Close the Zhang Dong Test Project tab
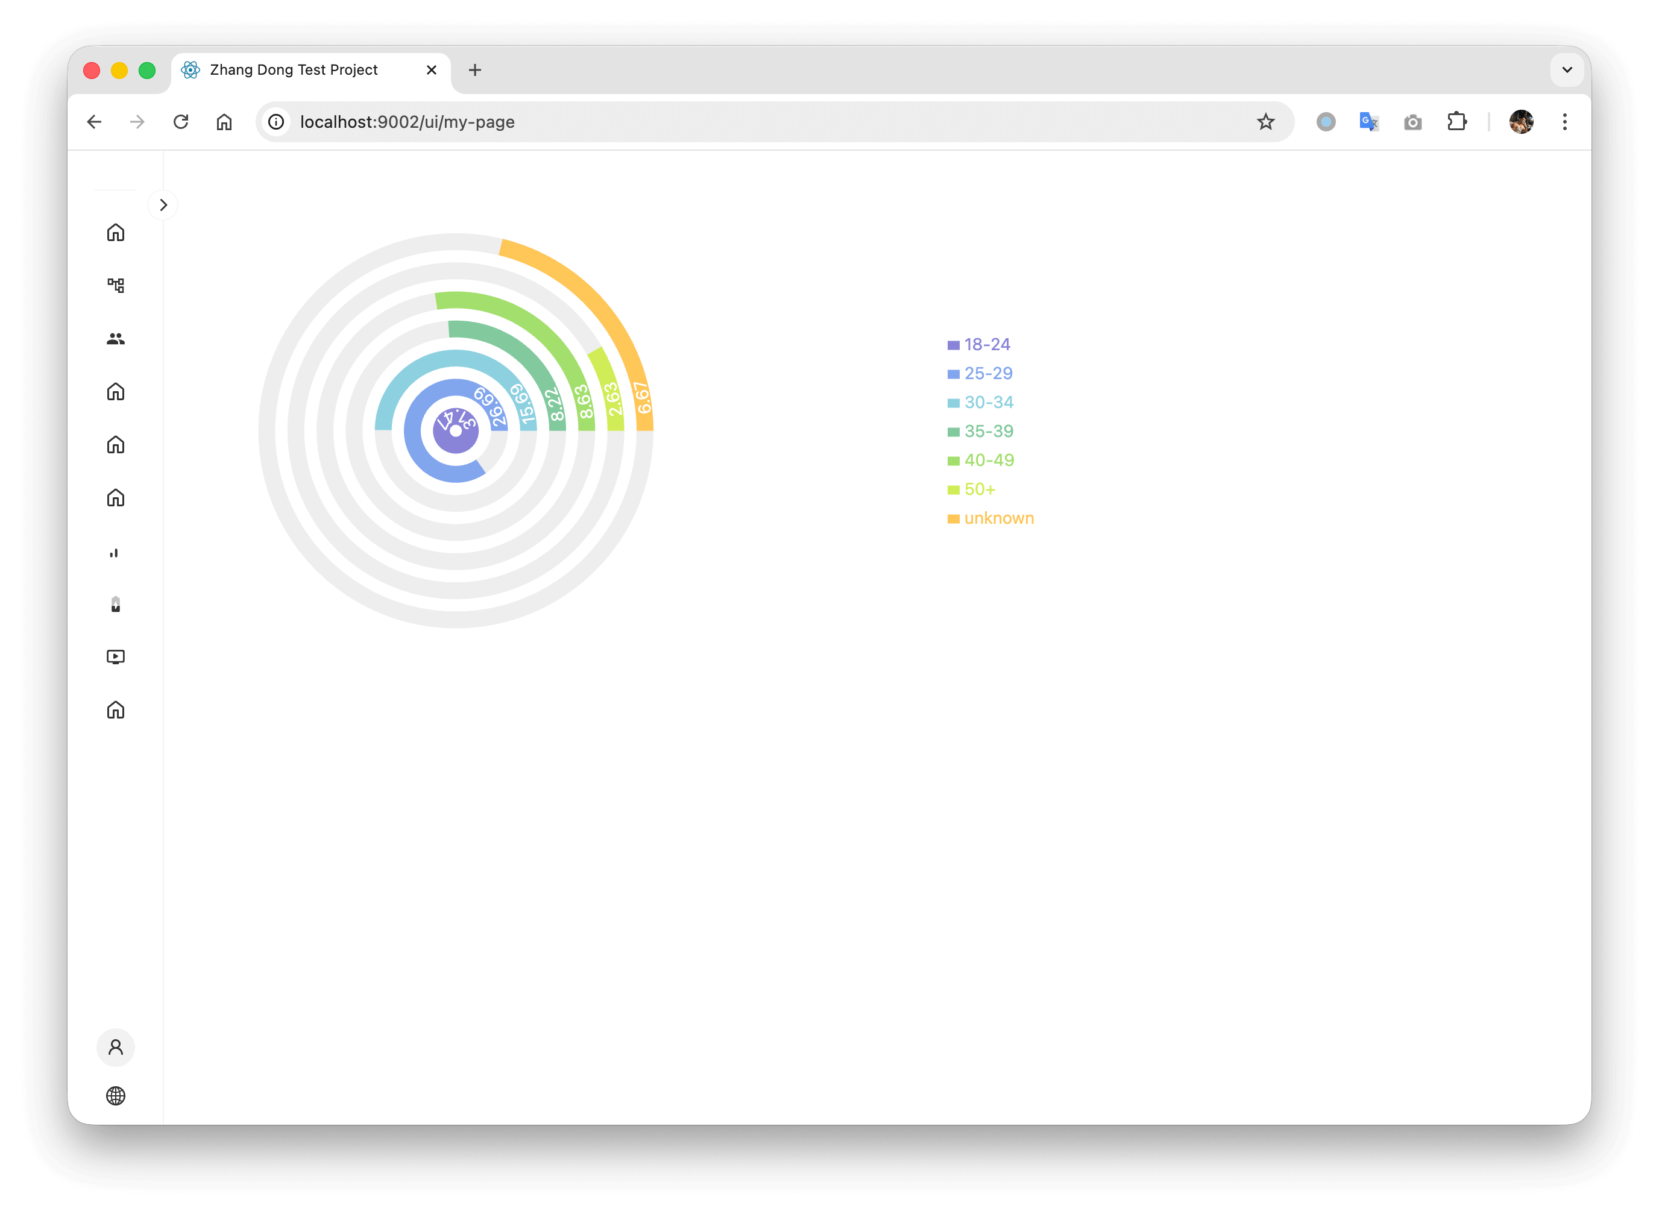 [431, 70]
